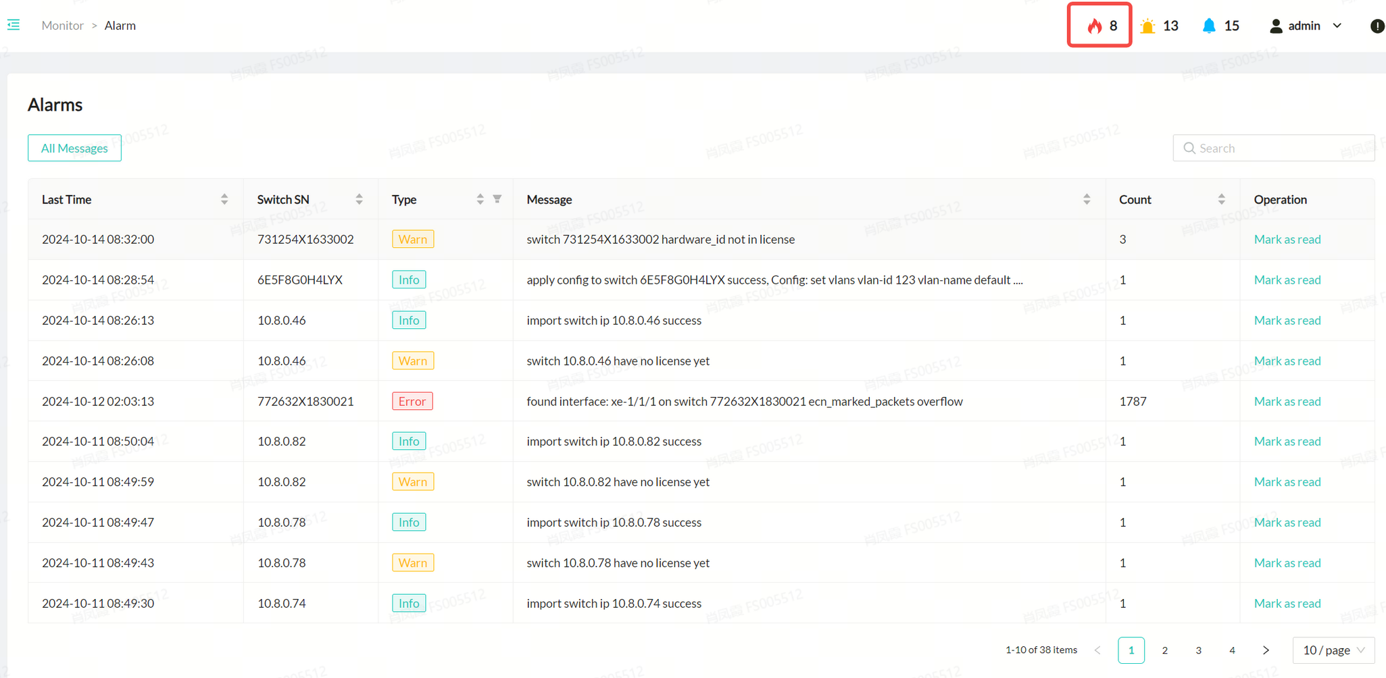Screen dimensions: 1386x678
Task: Mark the Error alarm as read
Action: [1287, 401]
